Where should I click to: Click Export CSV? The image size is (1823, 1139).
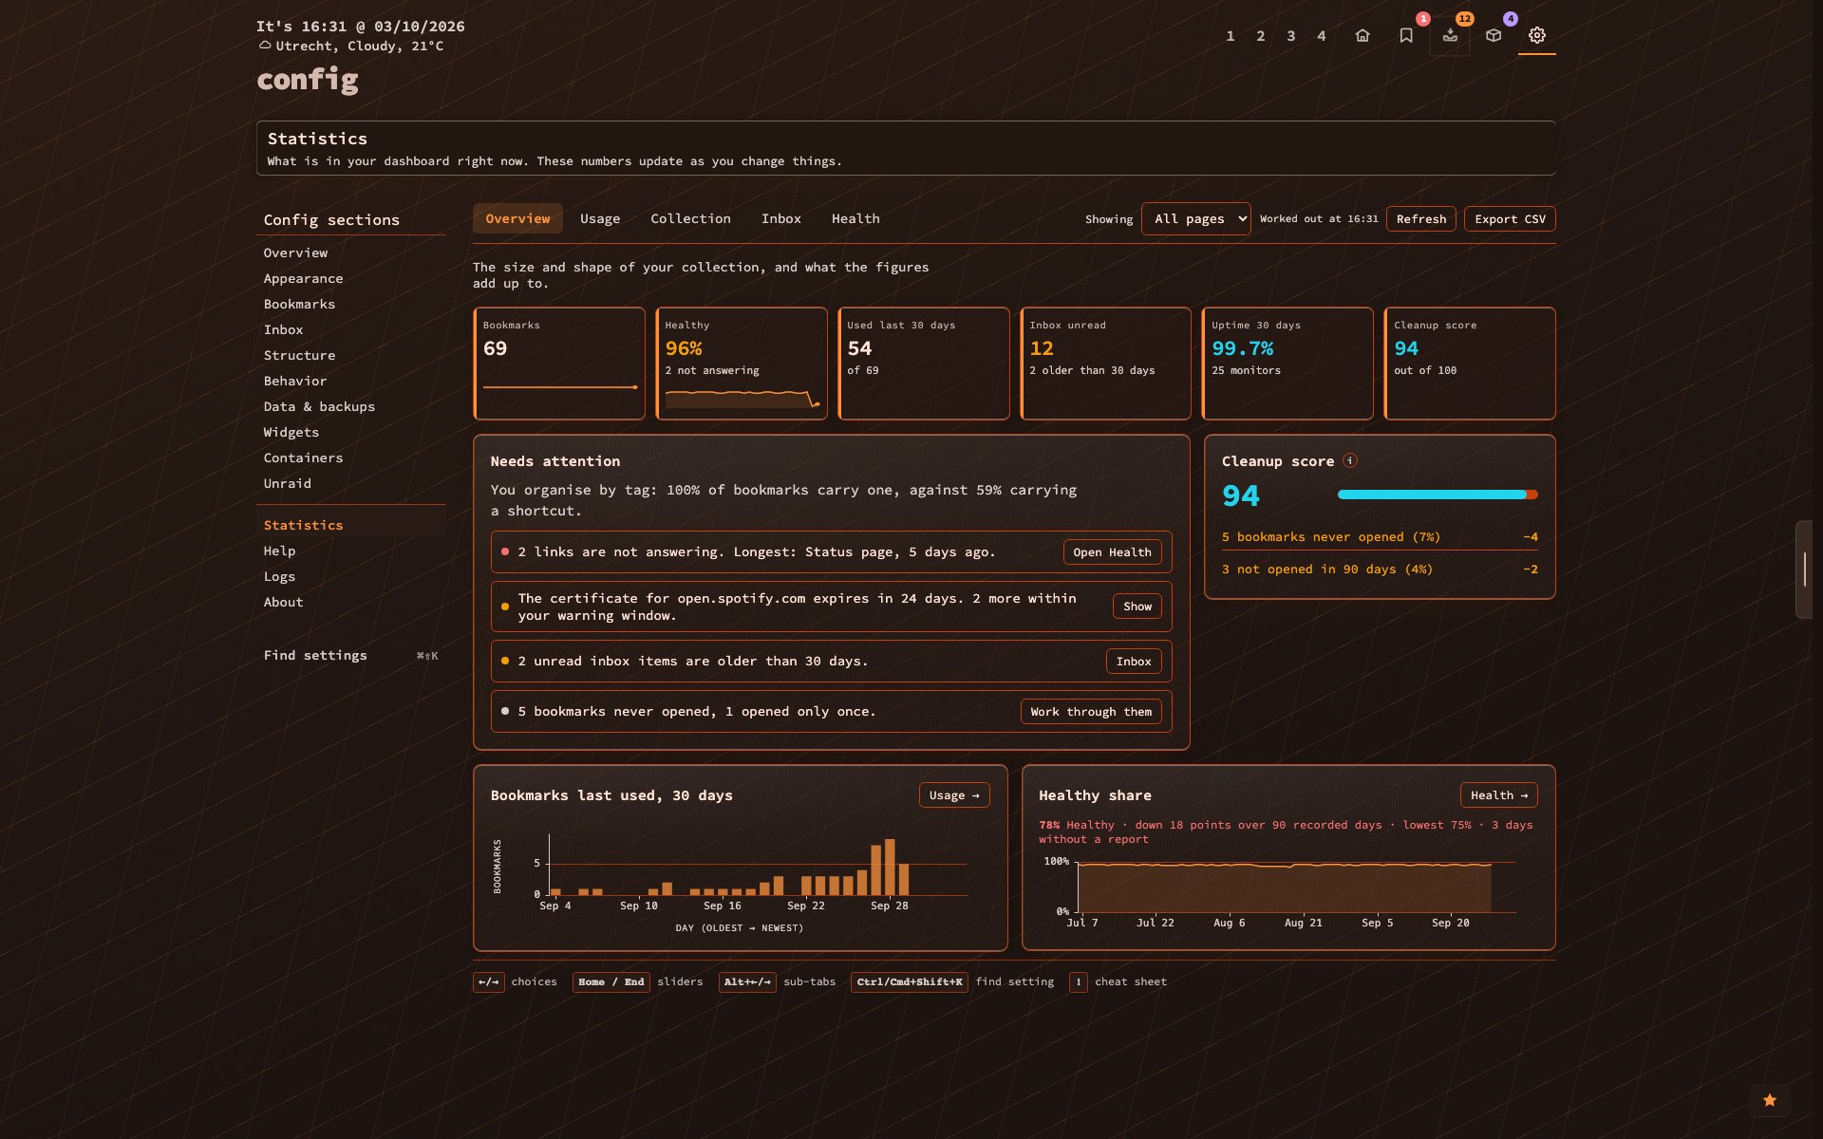pos(1510,218)
